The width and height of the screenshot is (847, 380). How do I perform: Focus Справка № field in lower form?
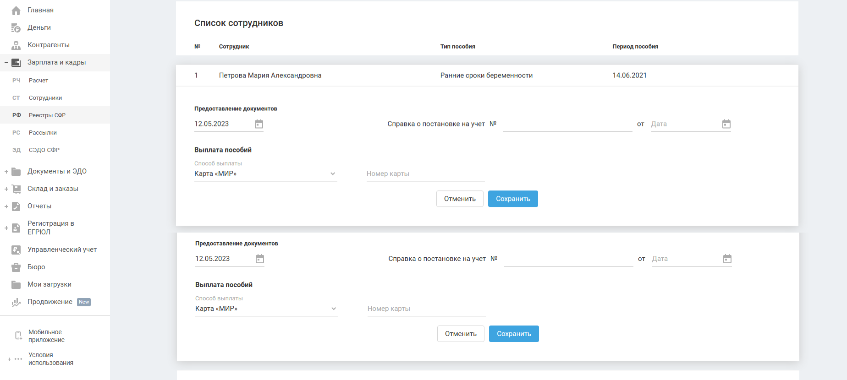click(569, 259)
